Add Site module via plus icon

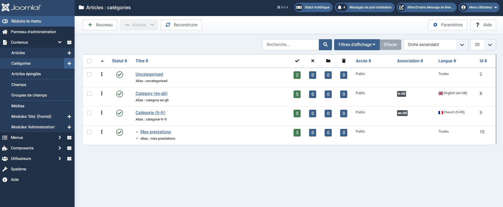[69, 117]
